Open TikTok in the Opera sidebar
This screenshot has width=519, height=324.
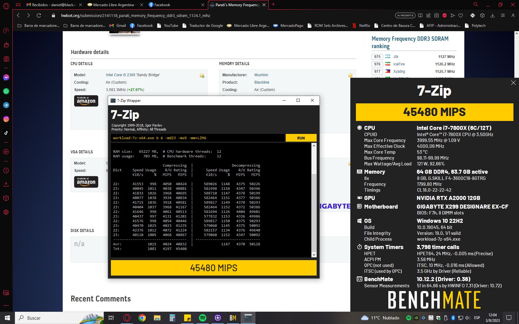pyautogui.click(x=6, y=133)
